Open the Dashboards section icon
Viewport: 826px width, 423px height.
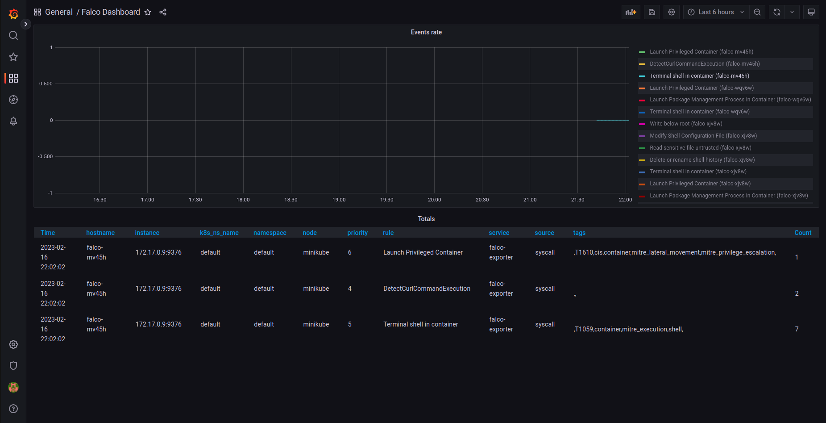pyautogui.click(x=13, y=78)
